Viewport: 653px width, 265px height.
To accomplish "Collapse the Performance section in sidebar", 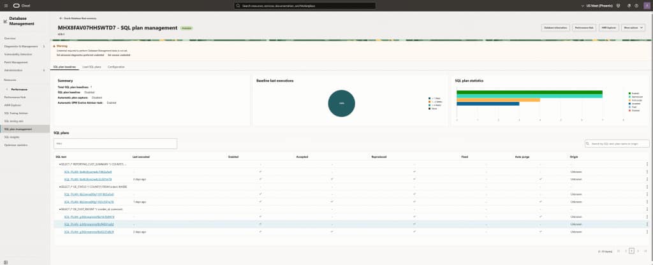I will 7,89.
